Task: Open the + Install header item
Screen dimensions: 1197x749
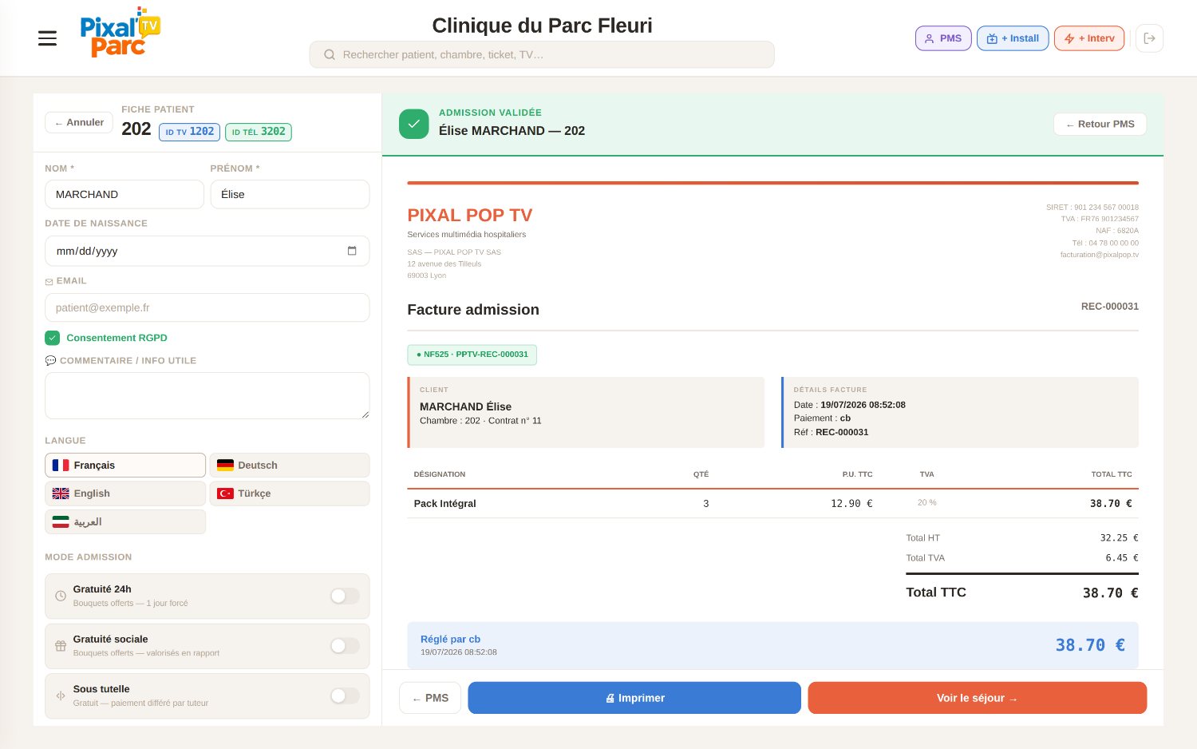Action: [1013, 38]
